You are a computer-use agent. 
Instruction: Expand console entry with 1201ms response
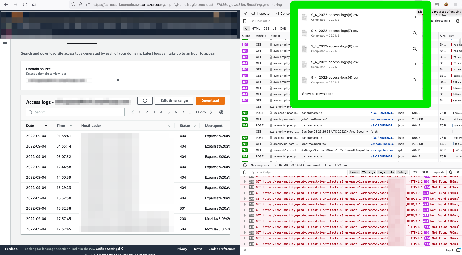click(x=245, y=193)
